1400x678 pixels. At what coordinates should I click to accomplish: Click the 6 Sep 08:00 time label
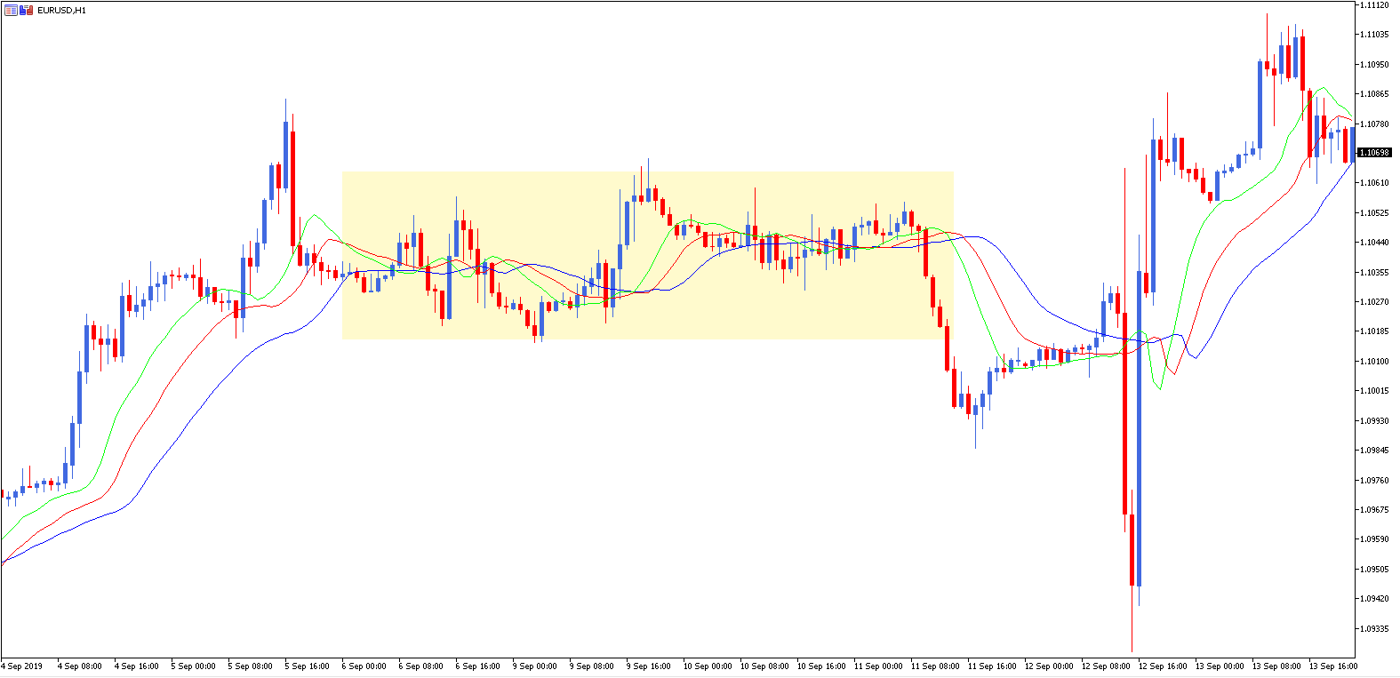420,666
